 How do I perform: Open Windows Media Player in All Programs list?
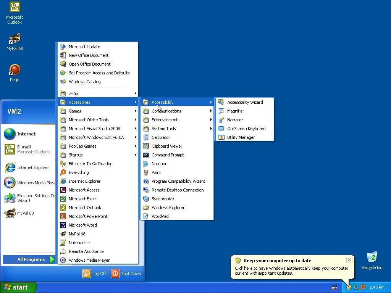(98, 260)
